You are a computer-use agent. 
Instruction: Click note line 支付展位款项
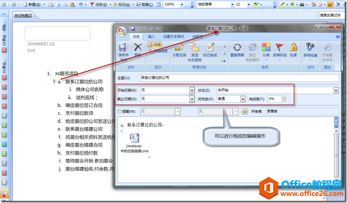point(79,113)
